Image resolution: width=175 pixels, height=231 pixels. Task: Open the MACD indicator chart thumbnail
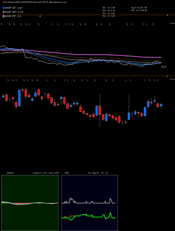30,203
